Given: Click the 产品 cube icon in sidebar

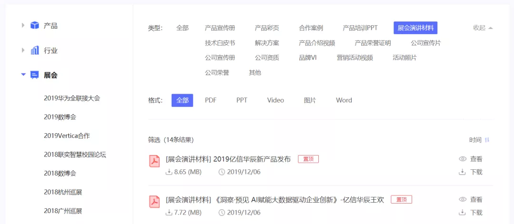Looking at the screenshot, I should pos(35,25).
